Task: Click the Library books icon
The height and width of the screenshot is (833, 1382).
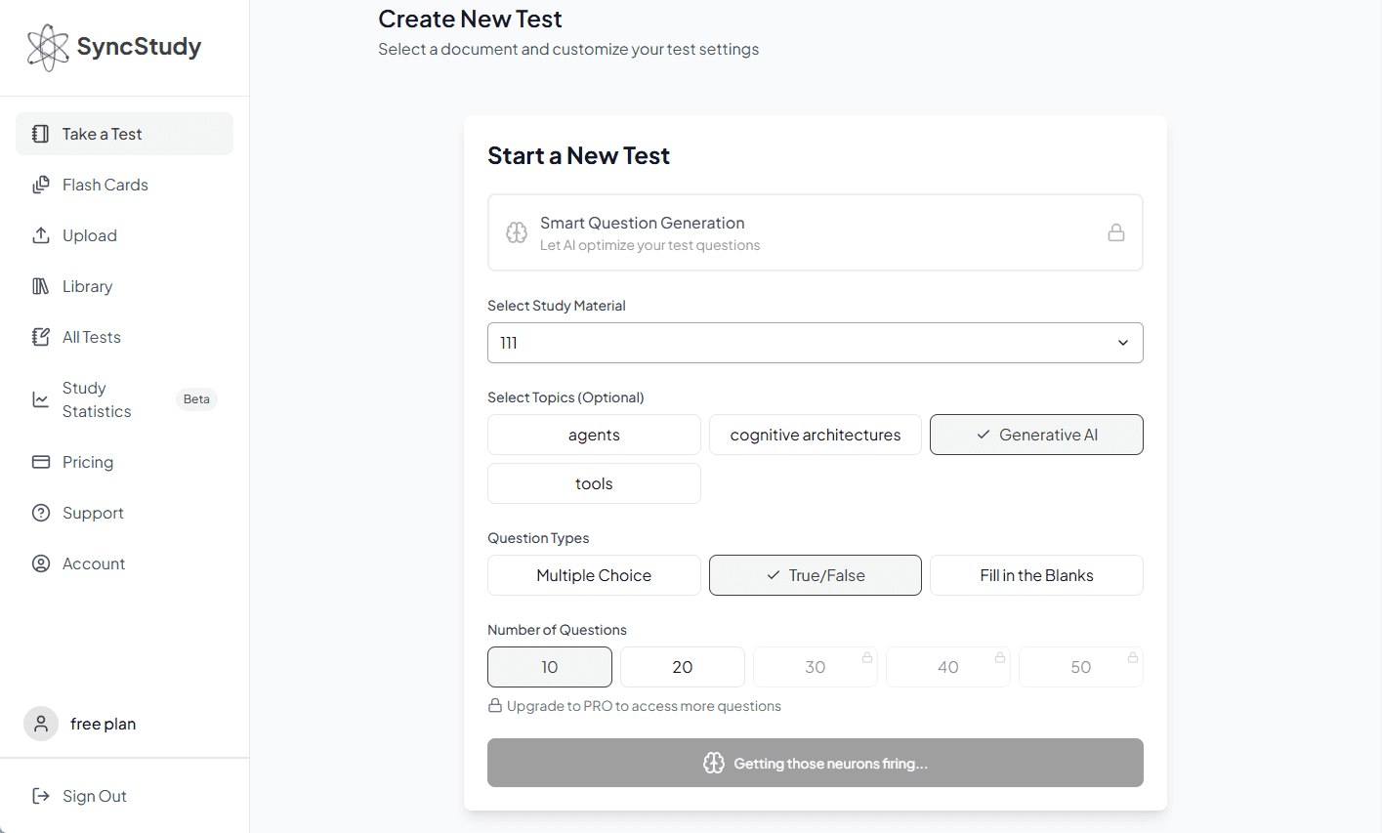Action: point(41,286)
